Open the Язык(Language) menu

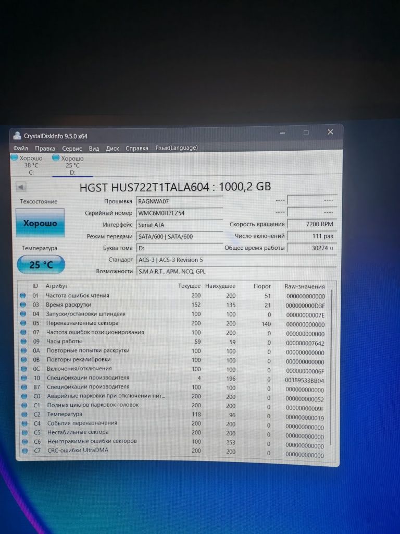176,148
